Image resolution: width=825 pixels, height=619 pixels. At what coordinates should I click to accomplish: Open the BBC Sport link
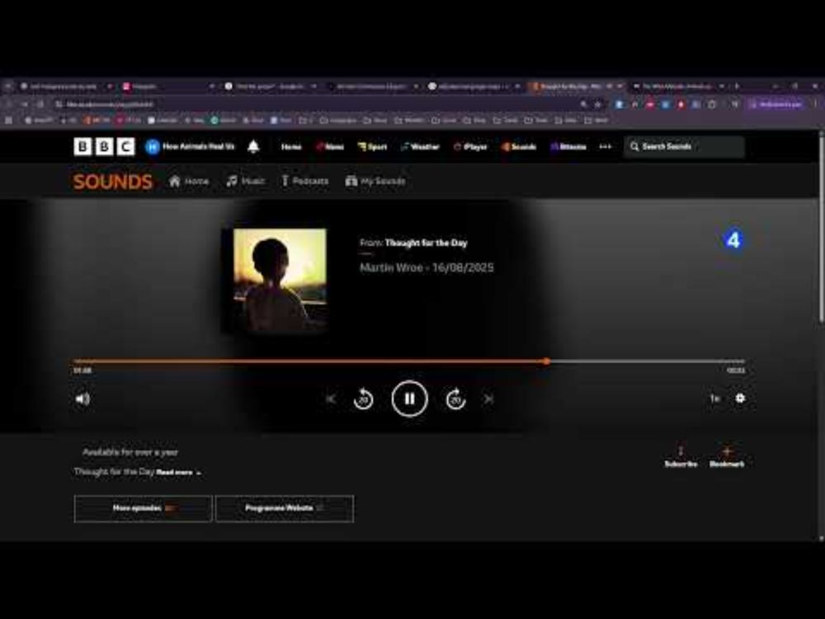click(372, 147)
